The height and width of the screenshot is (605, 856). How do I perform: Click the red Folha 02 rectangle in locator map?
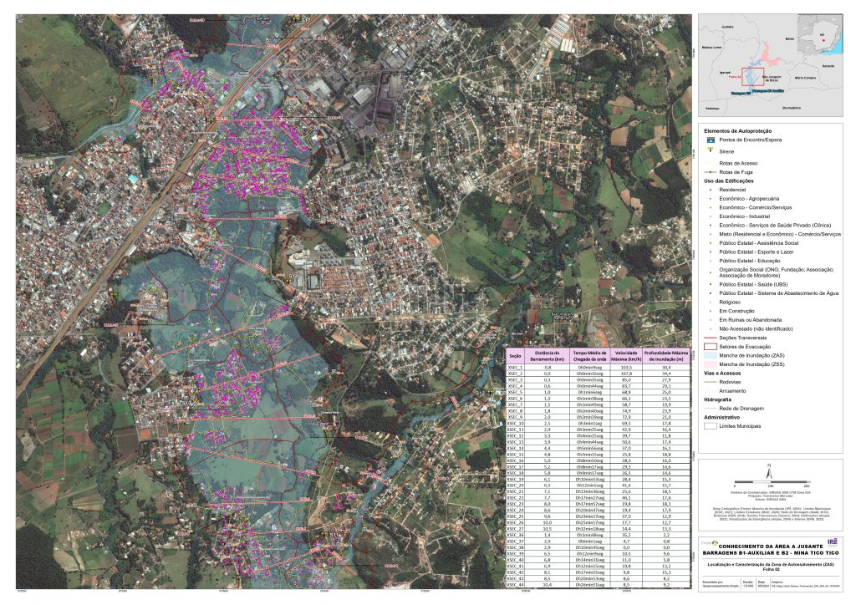(x=752, y=76)
